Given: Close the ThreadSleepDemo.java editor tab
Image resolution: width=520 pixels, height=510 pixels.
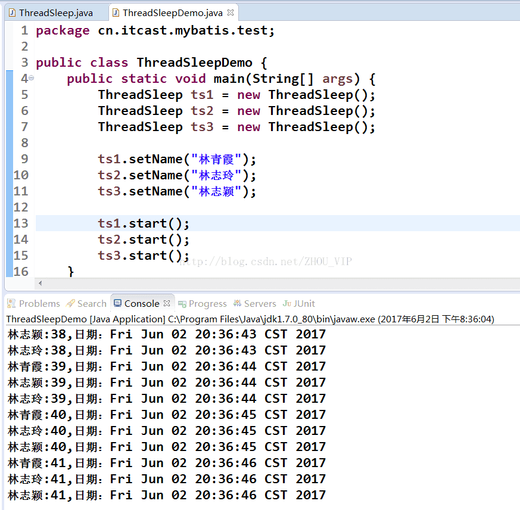Looking at the screenshot, I should coord(231,13).
